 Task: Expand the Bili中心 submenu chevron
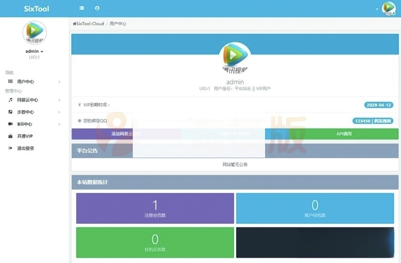(x=59, y=124)
